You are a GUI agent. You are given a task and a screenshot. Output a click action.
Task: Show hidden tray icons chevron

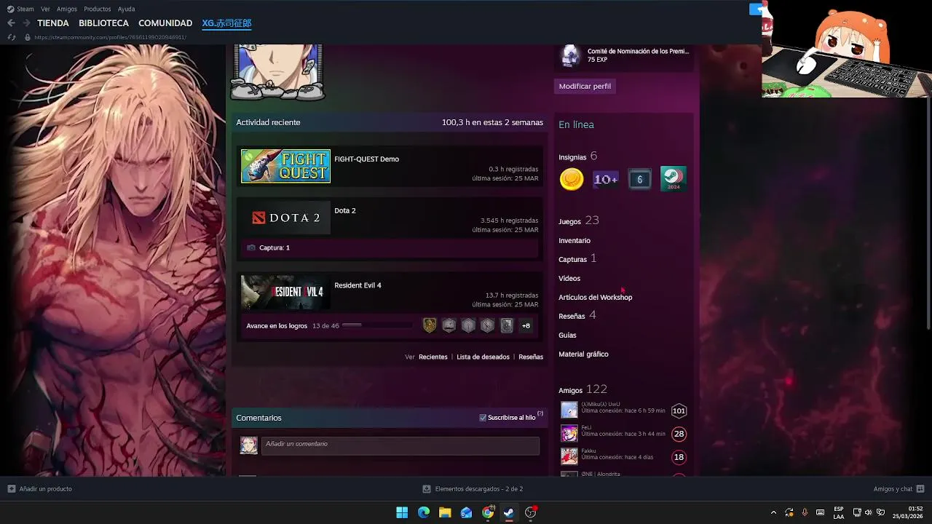coord(773,512)
